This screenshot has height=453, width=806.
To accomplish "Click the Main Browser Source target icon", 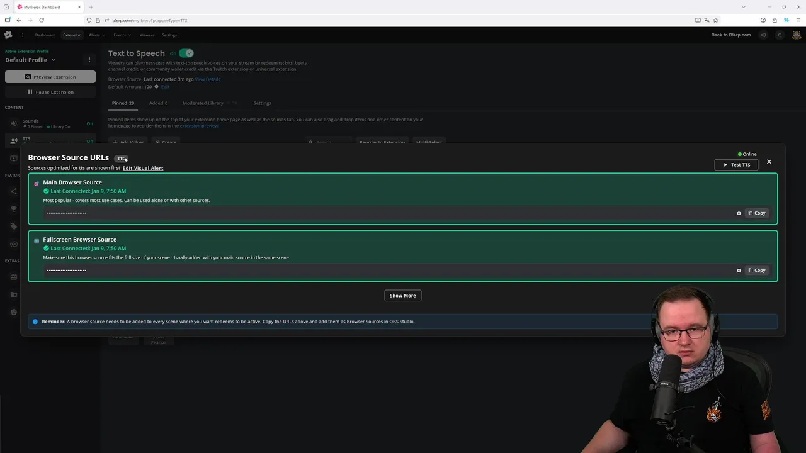I will [x=37, y=184].
